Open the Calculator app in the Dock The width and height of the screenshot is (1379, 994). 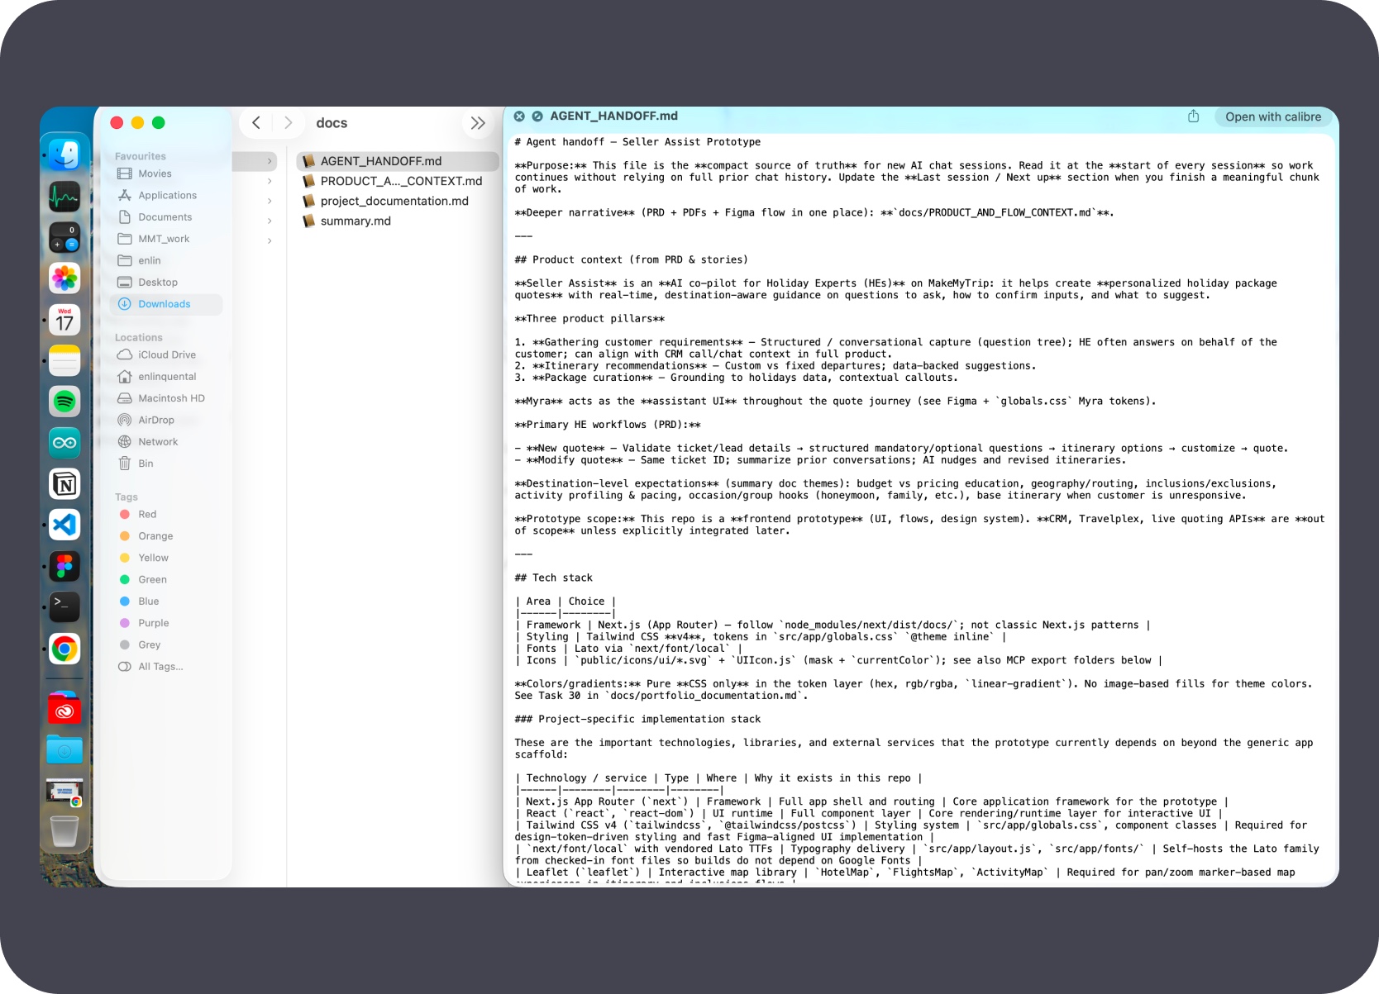point(64,237)
